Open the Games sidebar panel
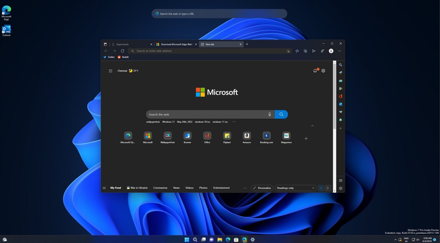The height and width of the screenshot is (243, 440). (341, 88)
